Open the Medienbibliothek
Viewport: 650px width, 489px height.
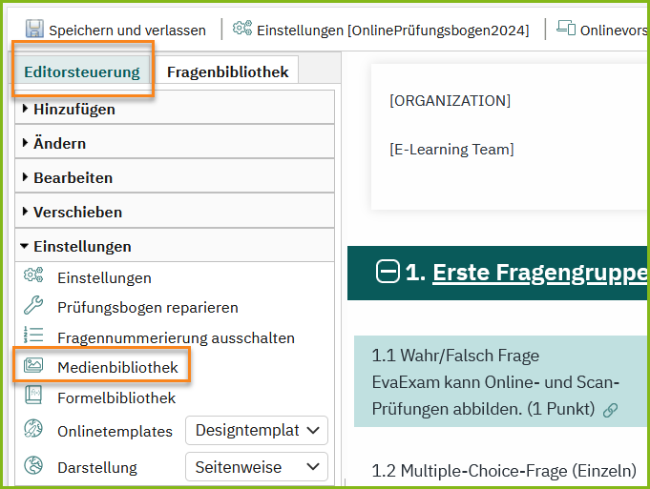click(x=117, y=367)
